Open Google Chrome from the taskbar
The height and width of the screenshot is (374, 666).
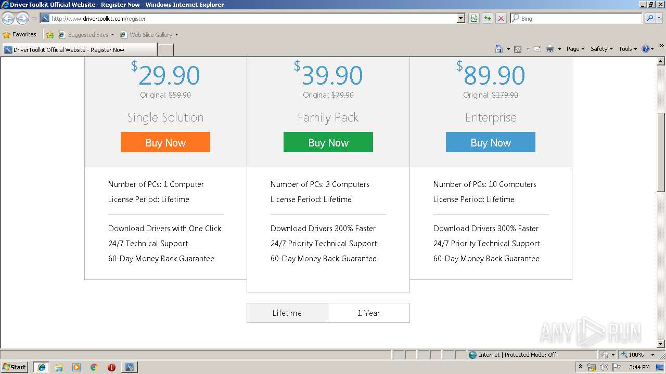pyautogui.click(x=94, y=367)
